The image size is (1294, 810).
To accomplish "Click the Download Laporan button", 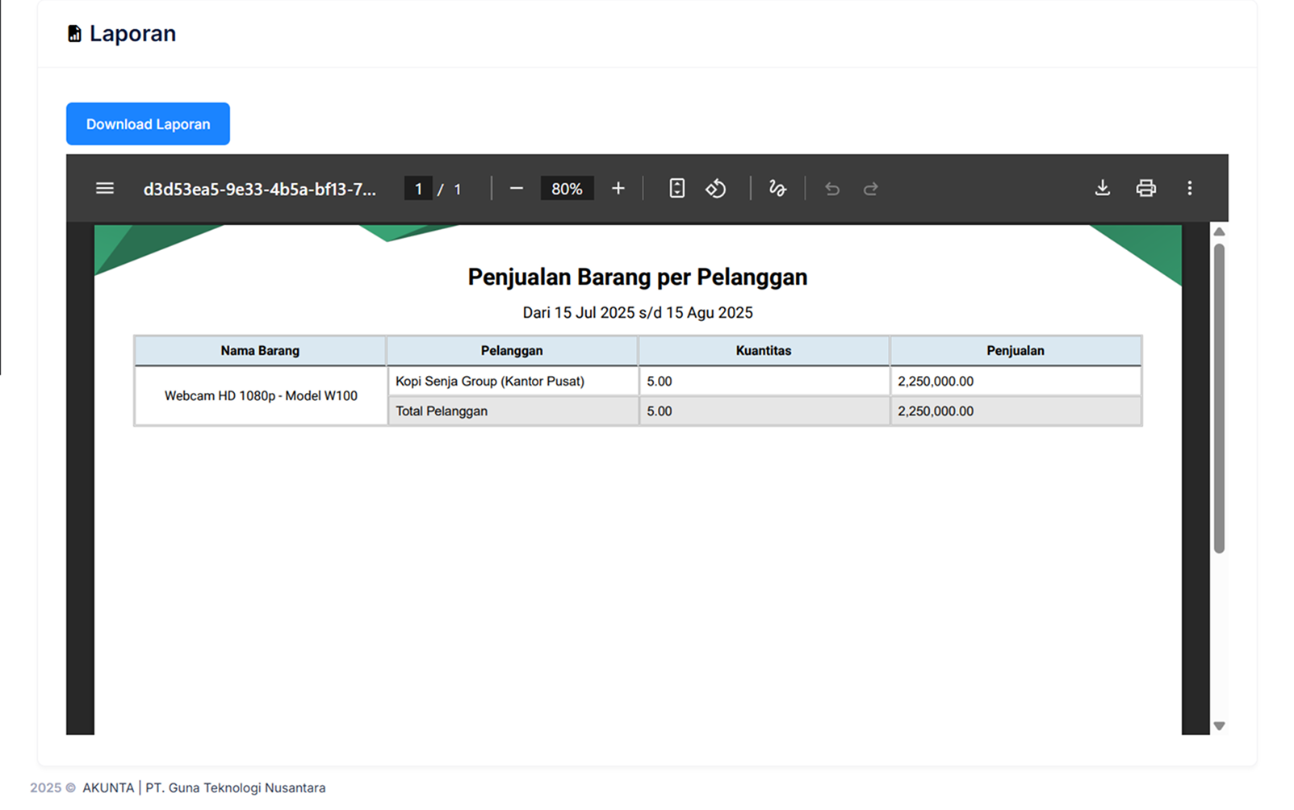I will click(x=147, y=123).
